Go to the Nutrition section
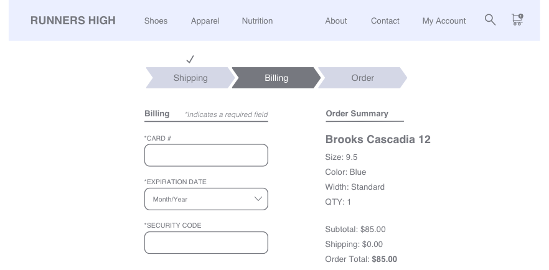Image resolution: width=549 pixels, height=270 pixels. (x=257, y=21)
